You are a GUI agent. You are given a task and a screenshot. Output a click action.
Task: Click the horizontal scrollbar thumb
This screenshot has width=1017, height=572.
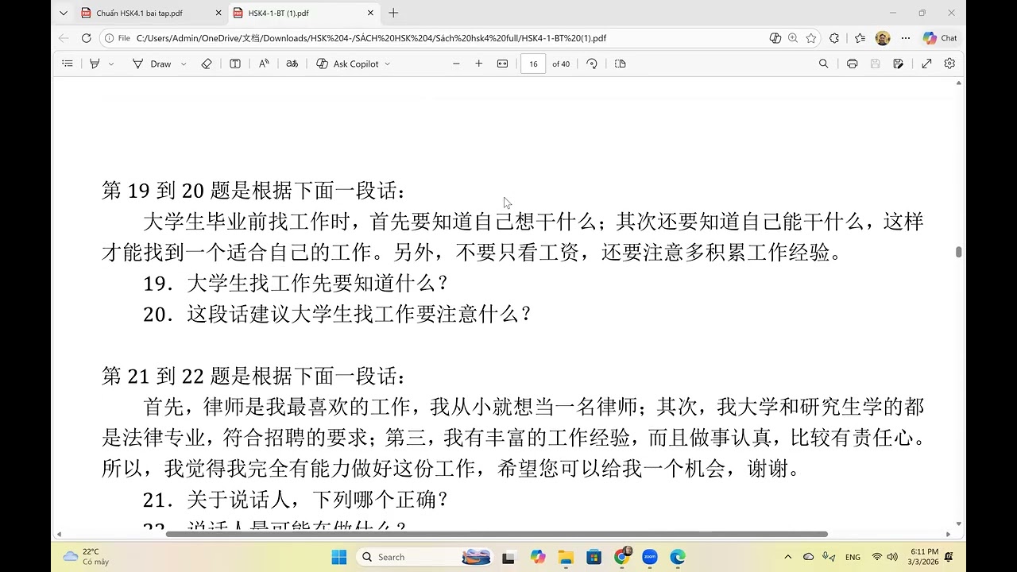tap(497, 534)
